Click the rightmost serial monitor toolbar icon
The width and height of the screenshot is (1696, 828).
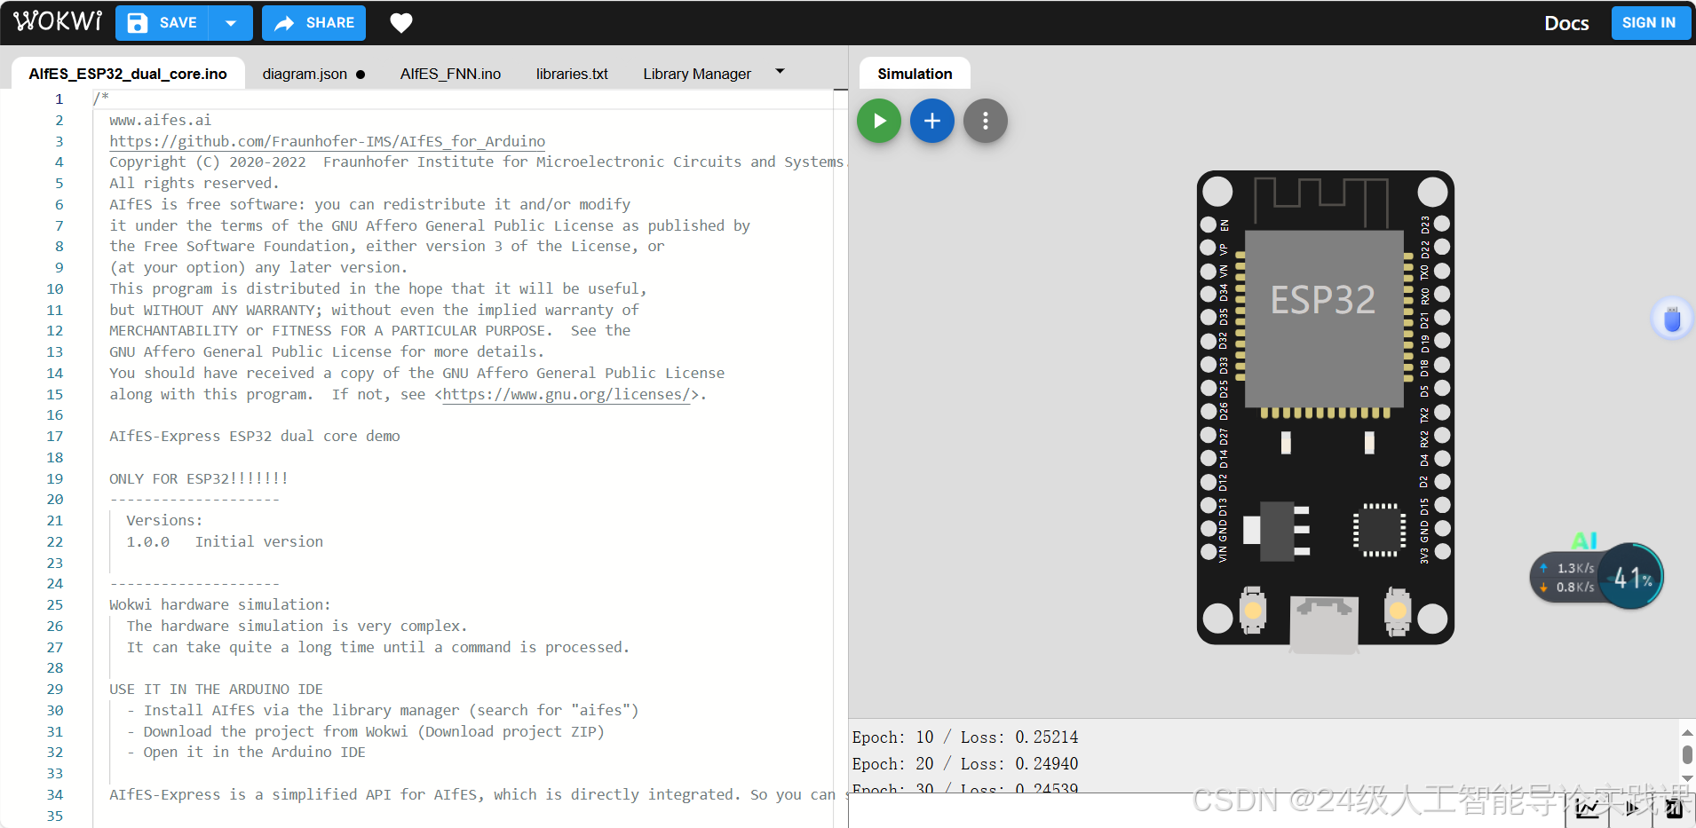[x=1676, y=808]
